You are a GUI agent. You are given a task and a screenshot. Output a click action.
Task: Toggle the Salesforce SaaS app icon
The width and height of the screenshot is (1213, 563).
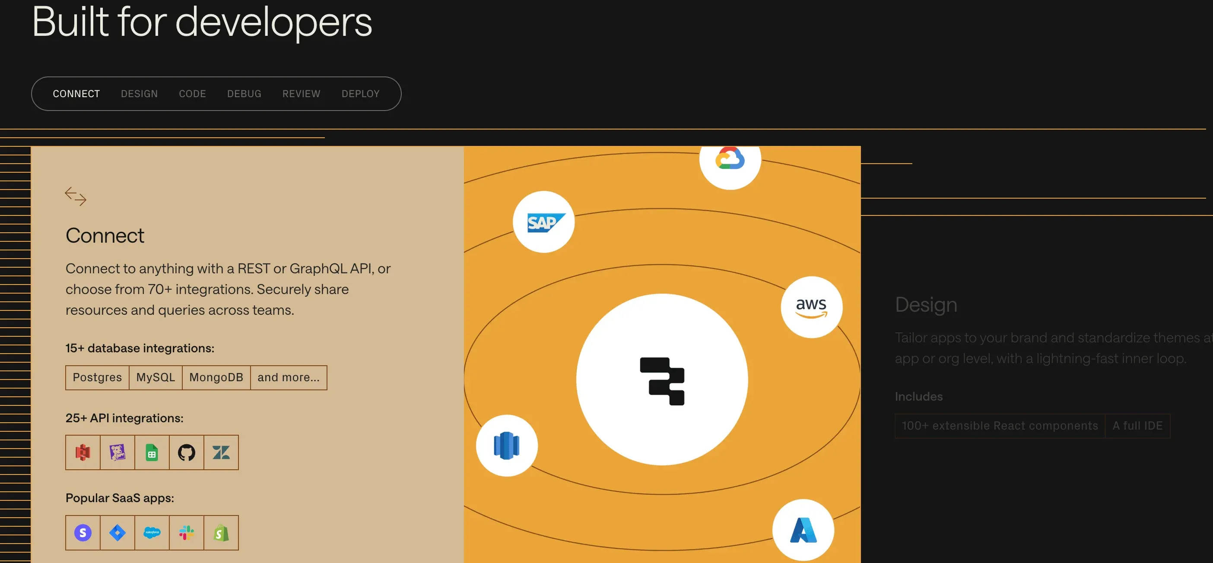[152, 533]
